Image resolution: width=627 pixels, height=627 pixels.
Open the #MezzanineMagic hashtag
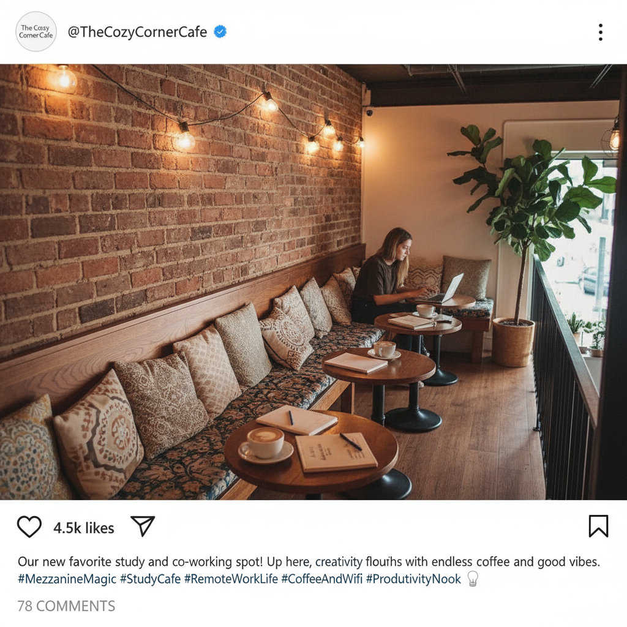coord(67,579)
